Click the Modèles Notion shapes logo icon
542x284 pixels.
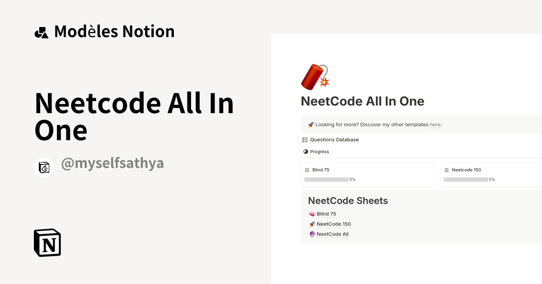coord(42,32)
